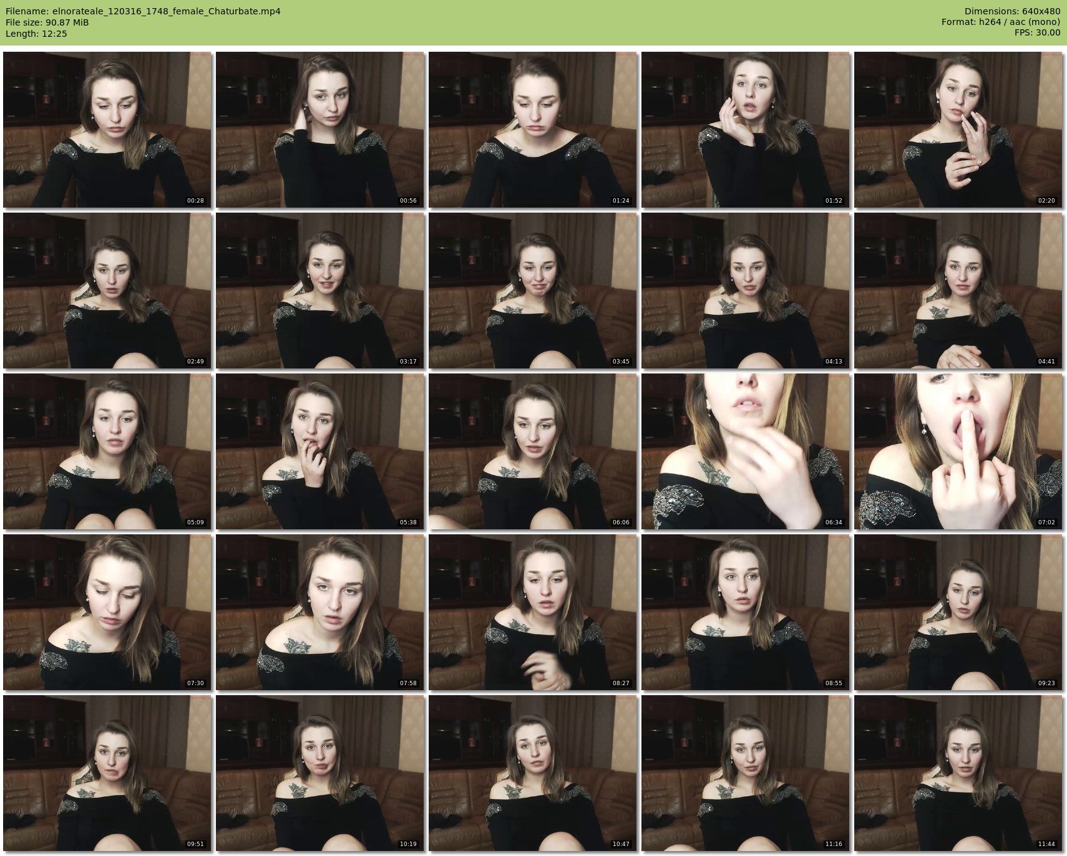Viewport: 1067px width, 856px height.
Task: Select the 02:20 thumbnail
Action: 958,130
